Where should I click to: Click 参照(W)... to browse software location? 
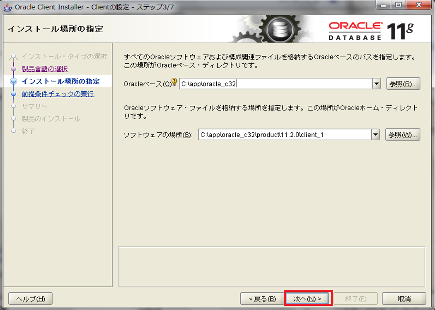tap(403, 135)
